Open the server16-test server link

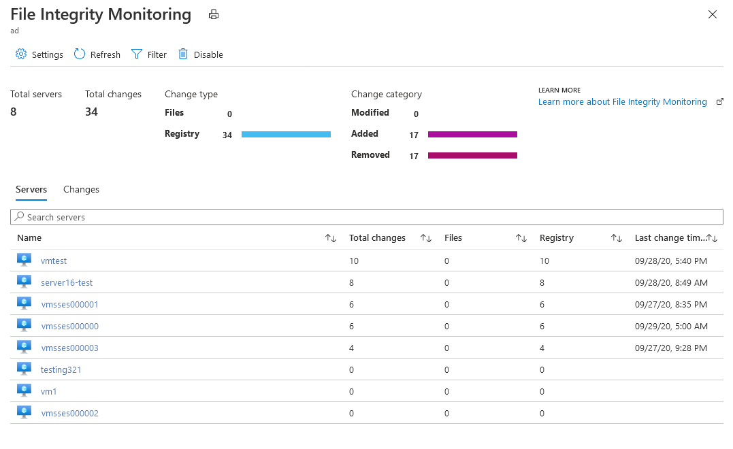[67, 282]
